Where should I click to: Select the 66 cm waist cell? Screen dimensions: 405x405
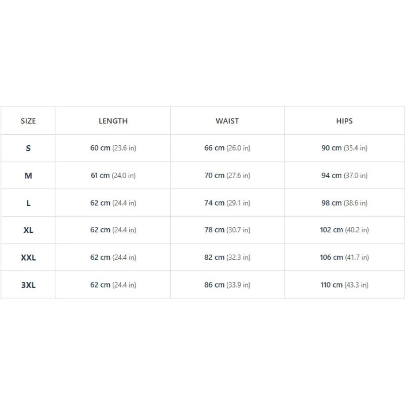pos(227,148)
